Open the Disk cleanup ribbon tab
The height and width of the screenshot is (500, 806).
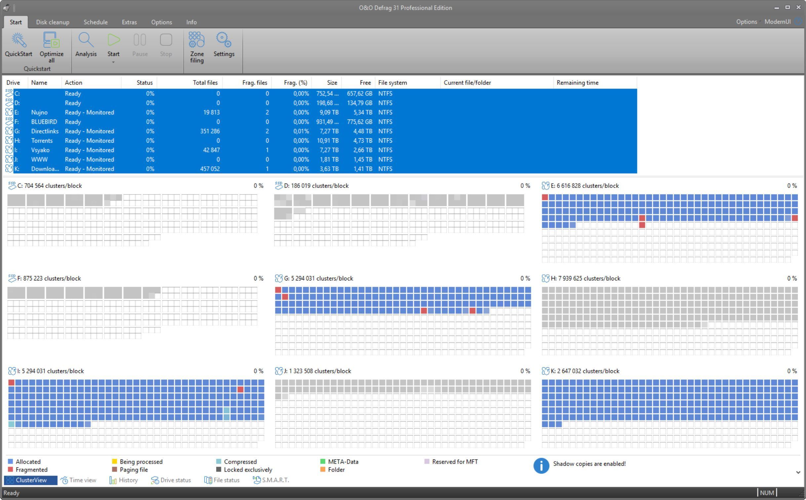(x=53, y=22)
